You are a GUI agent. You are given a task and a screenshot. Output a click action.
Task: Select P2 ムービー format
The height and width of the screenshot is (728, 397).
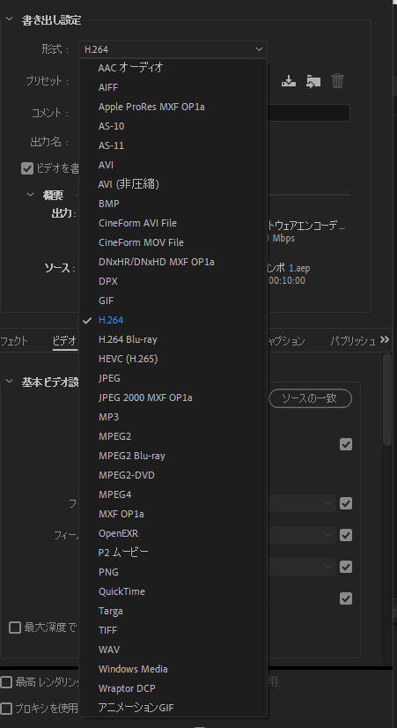(x=173, y=553)
